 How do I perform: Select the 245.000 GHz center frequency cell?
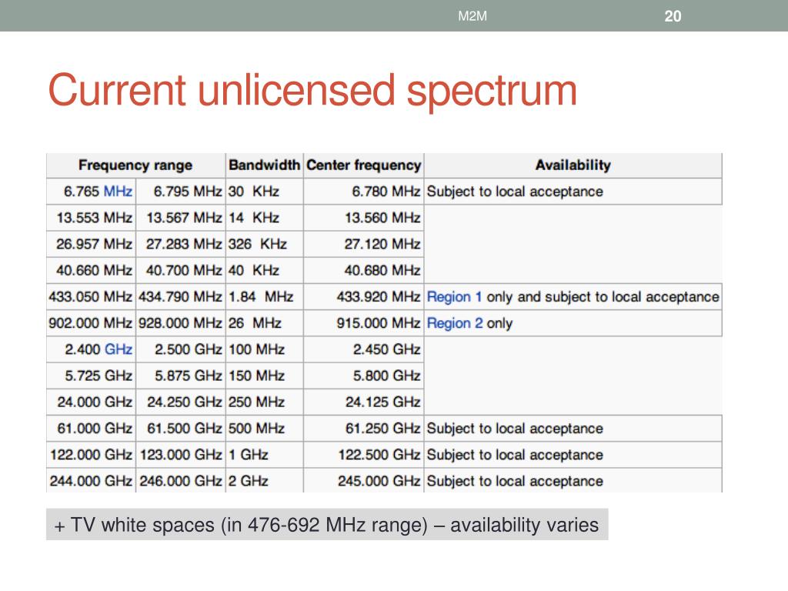coord(364,481)
